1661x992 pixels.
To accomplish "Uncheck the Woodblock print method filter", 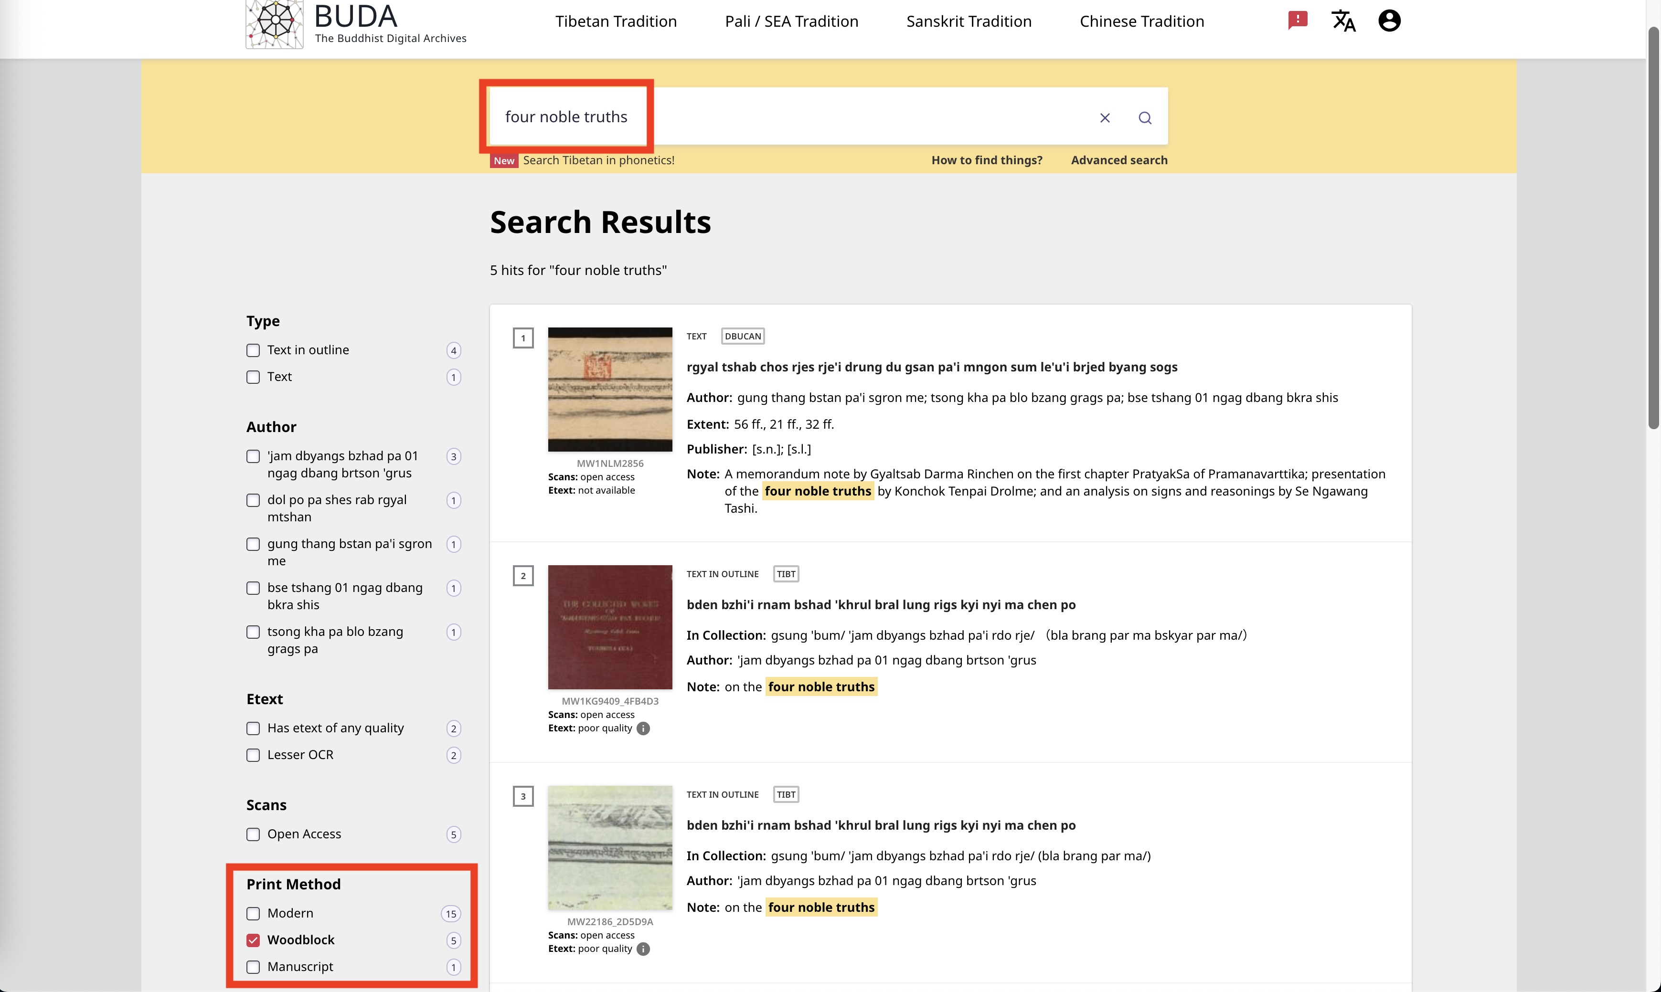I will [x=253, y=940].
